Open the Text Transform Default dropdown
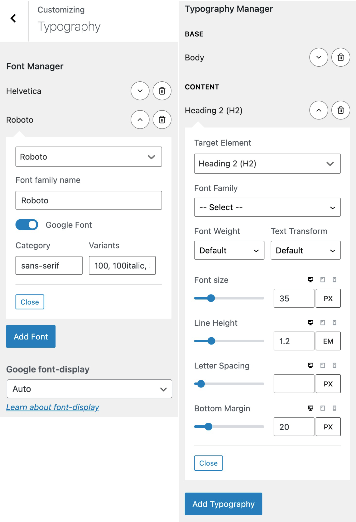The width and height of the screenshot is (356, 522). coord(306,250)
